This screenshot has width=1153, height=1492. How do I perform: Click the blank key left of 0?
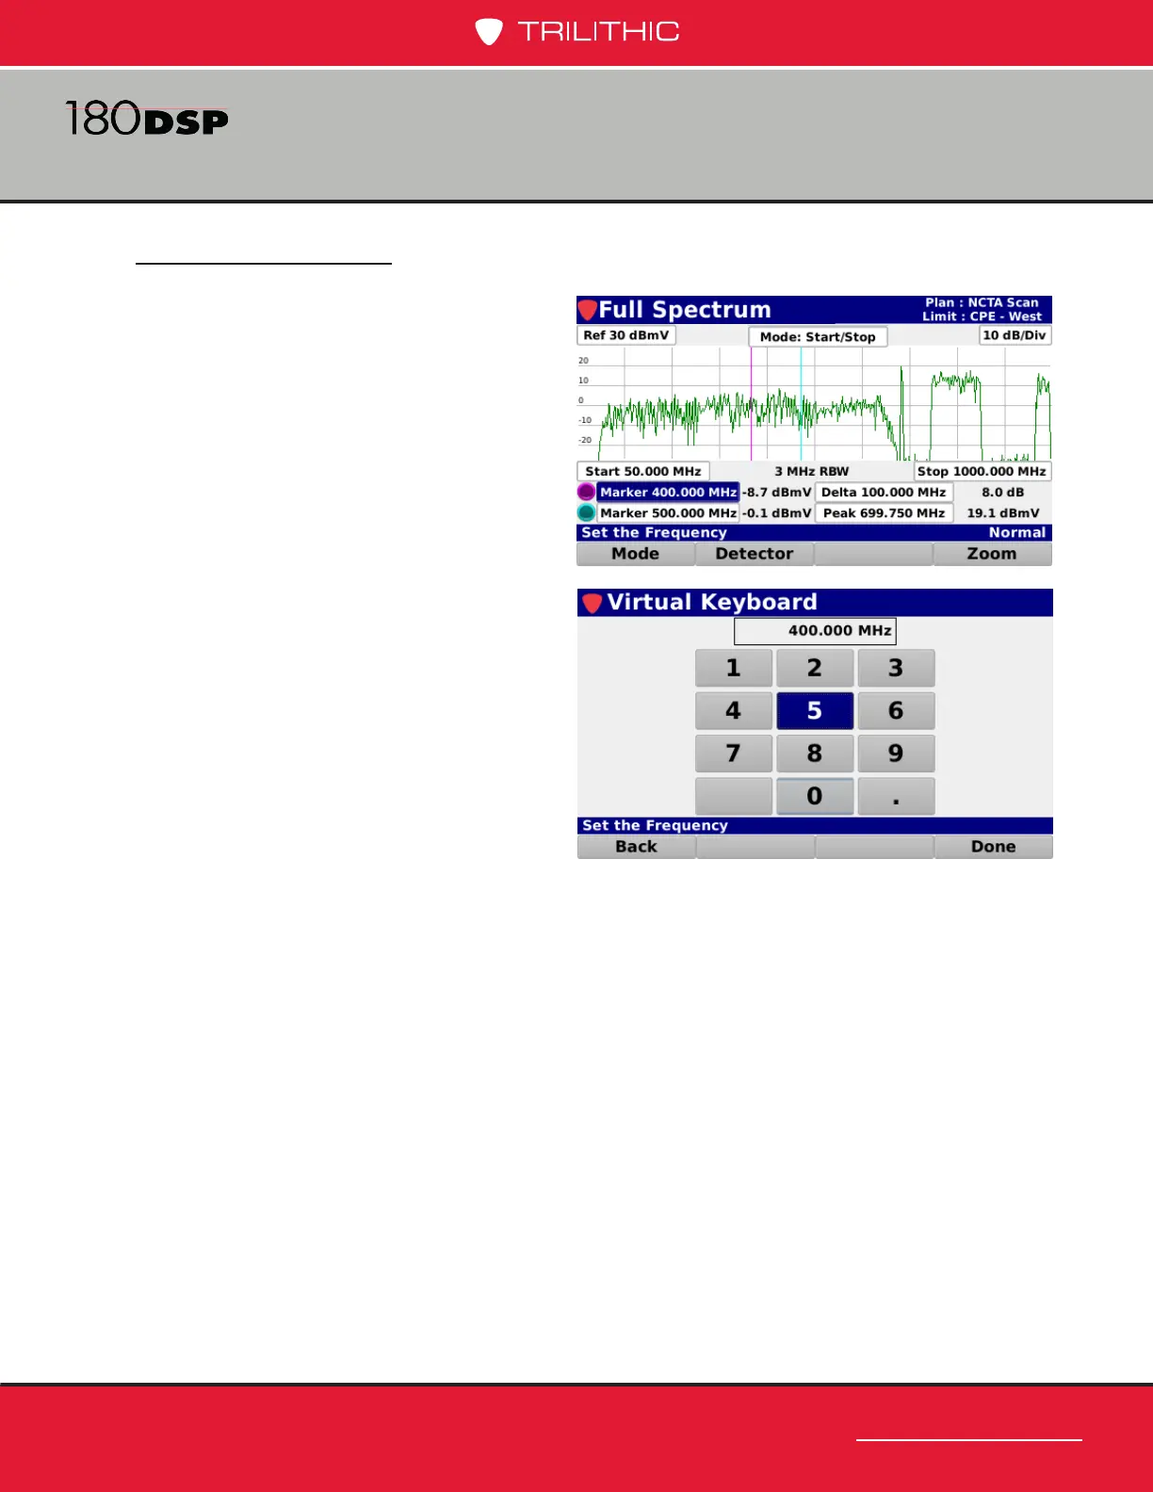(x=734, y=796)
